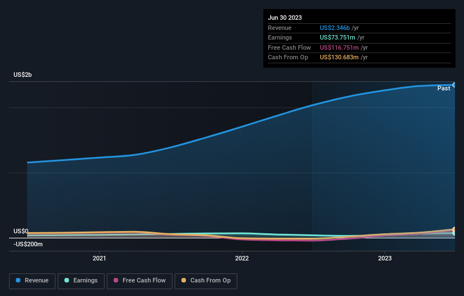Click the Free Cash Flow label in the tooltip
The image size is (464, 296).
click(x=289, y=47)
